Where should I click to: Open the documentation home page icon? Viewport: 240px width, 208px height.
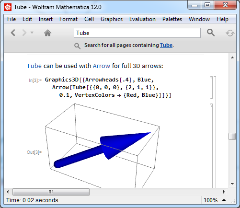point(47,33)
